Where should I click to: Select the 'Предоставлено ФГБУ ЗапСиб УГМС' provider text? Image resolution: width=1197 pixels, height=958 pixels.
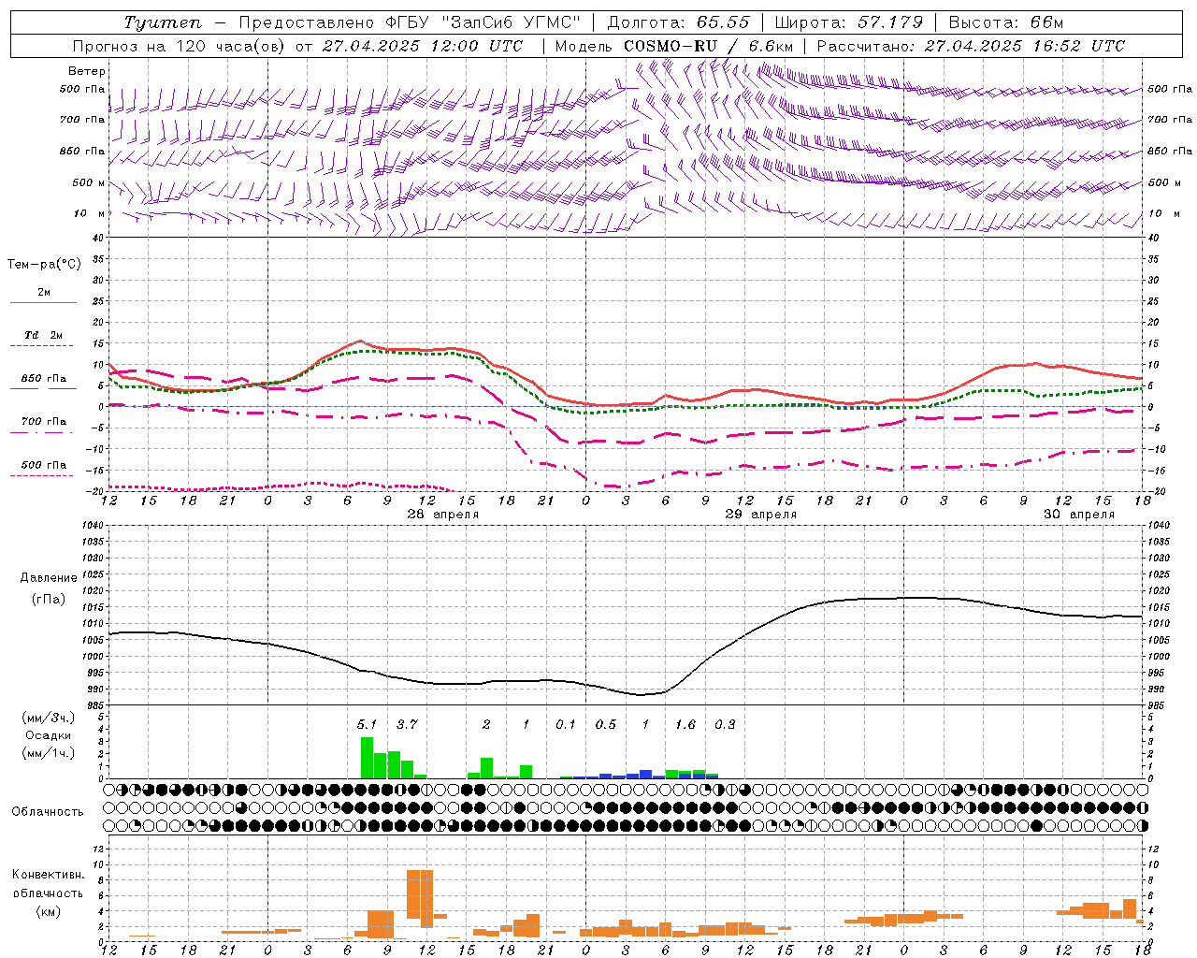(409, 22)
